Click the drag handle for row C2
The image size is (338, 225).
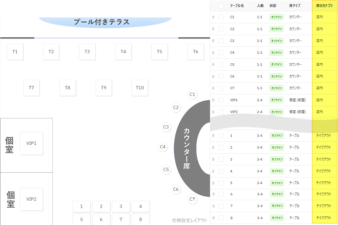pyautogui.click(x=213, y=29)
